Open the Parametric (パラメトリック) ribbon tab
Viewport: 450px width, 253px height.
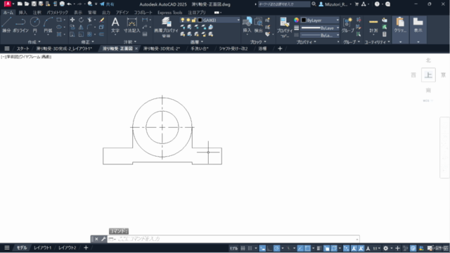58,13
